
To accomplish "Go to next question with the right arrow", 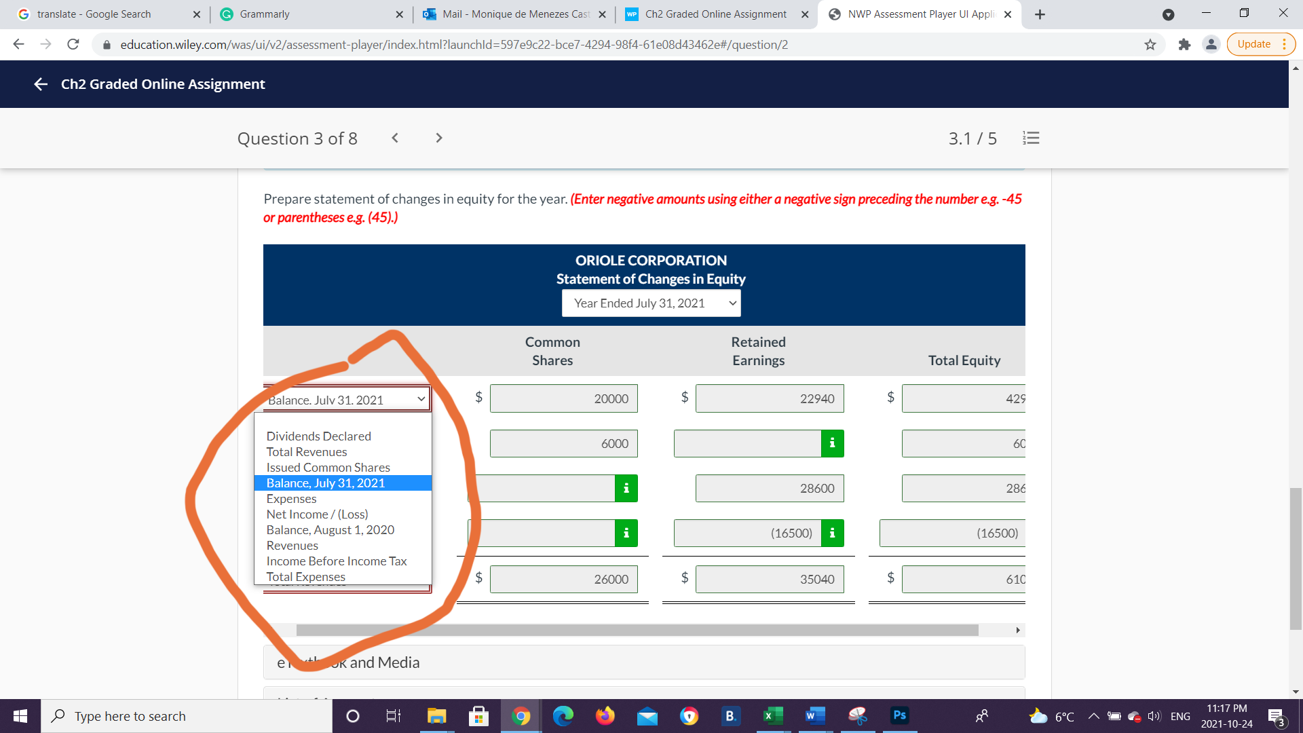I will pyautogui.click(x=438, y=138).
